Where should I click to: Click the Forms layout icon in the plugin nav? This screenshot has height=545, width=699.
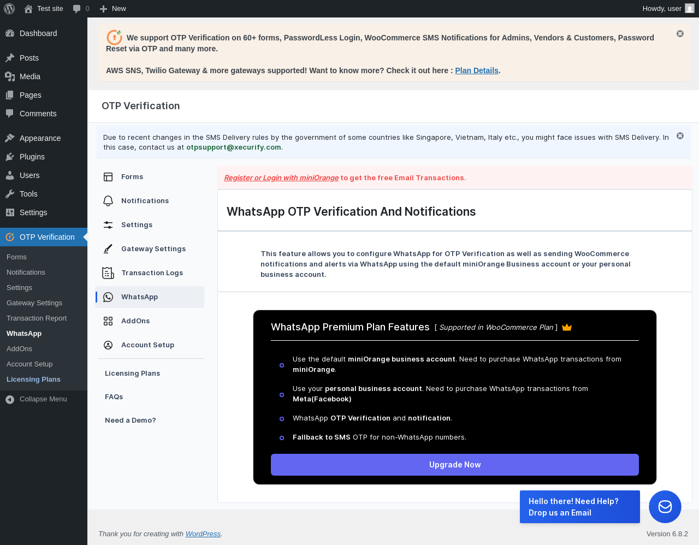[108, 177]
